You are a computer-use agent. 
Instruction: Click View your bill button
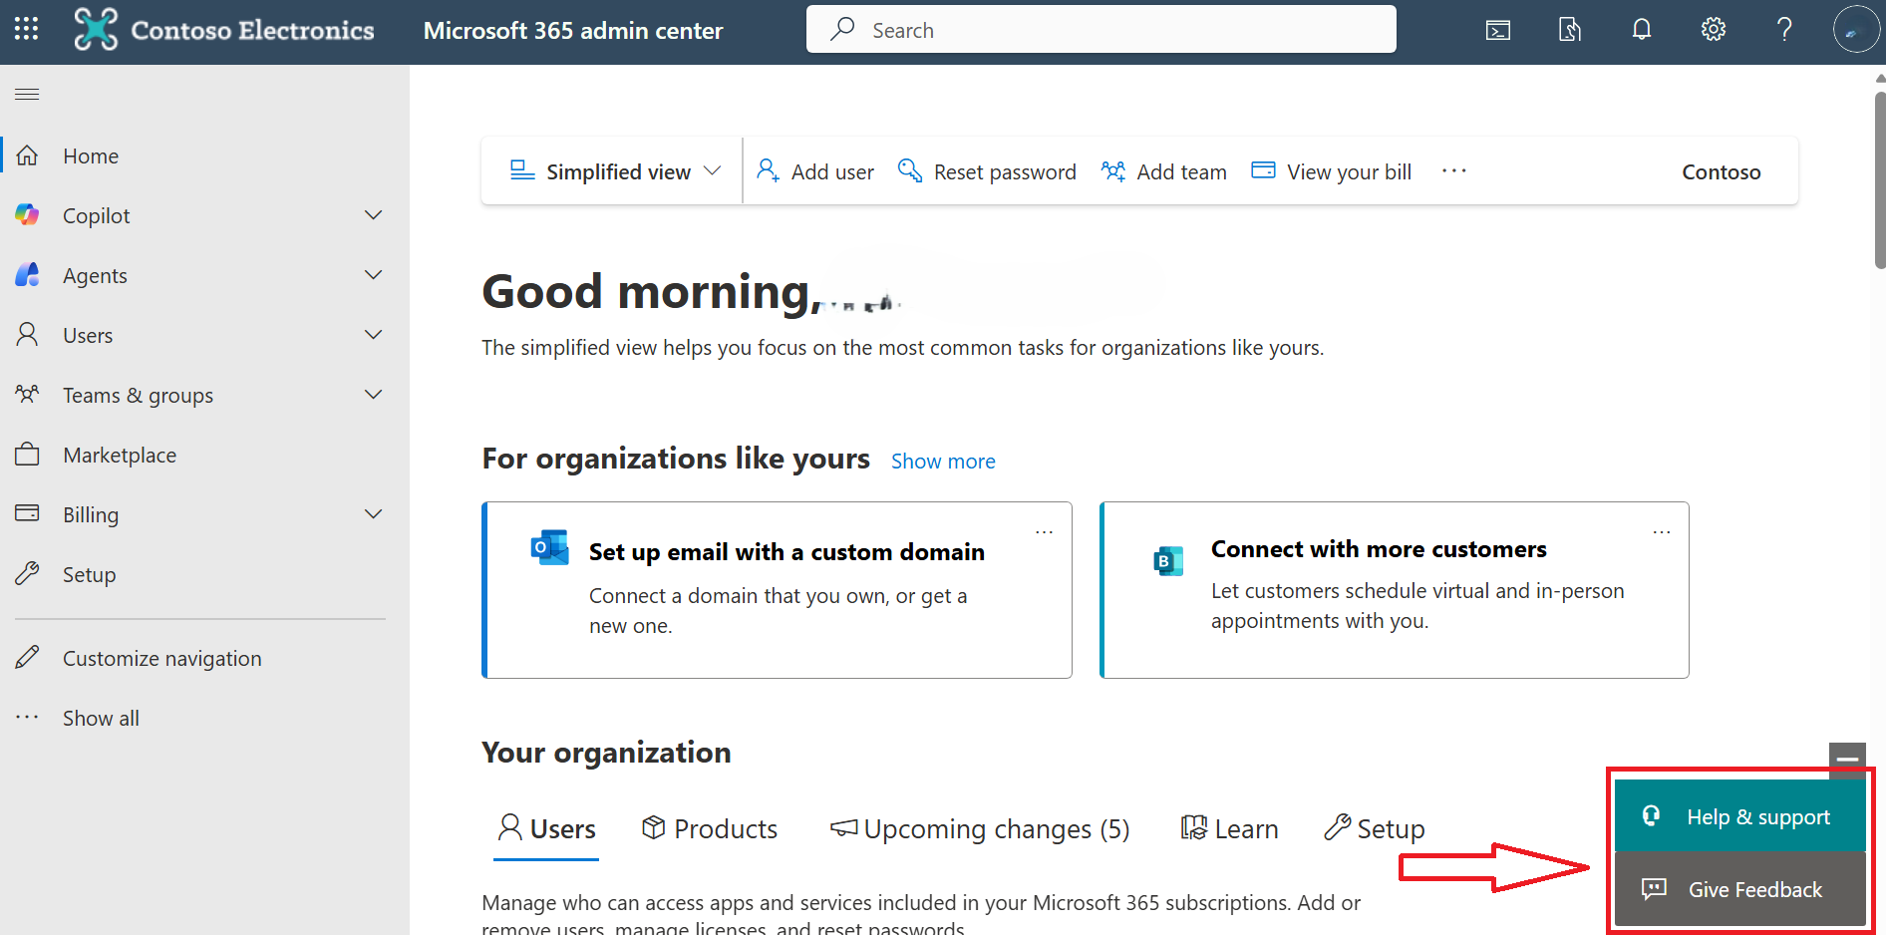click(x=1332, y=171)
